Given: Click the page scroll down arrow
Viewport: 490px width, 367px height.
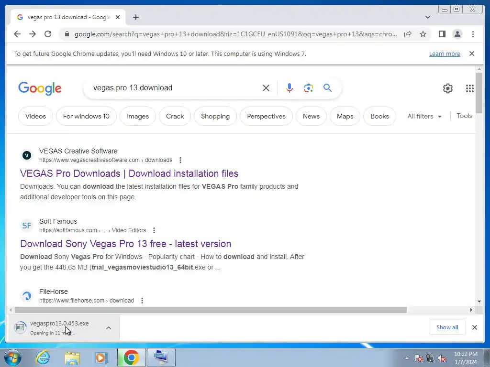Looking at the screenshot, I should (479, 302).
